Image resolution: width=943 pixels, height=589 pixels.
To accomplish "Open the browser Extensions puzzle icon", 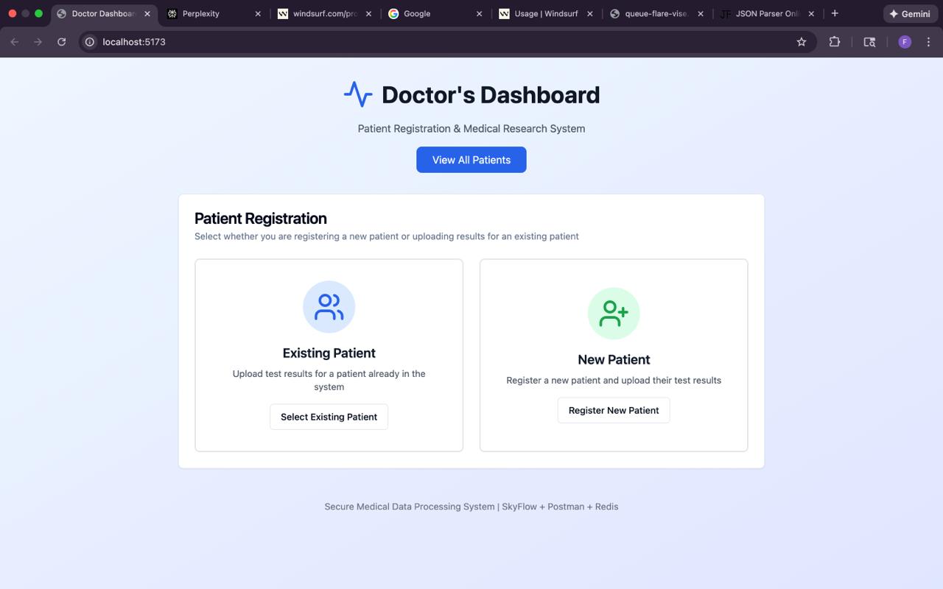I will (834, 42).
